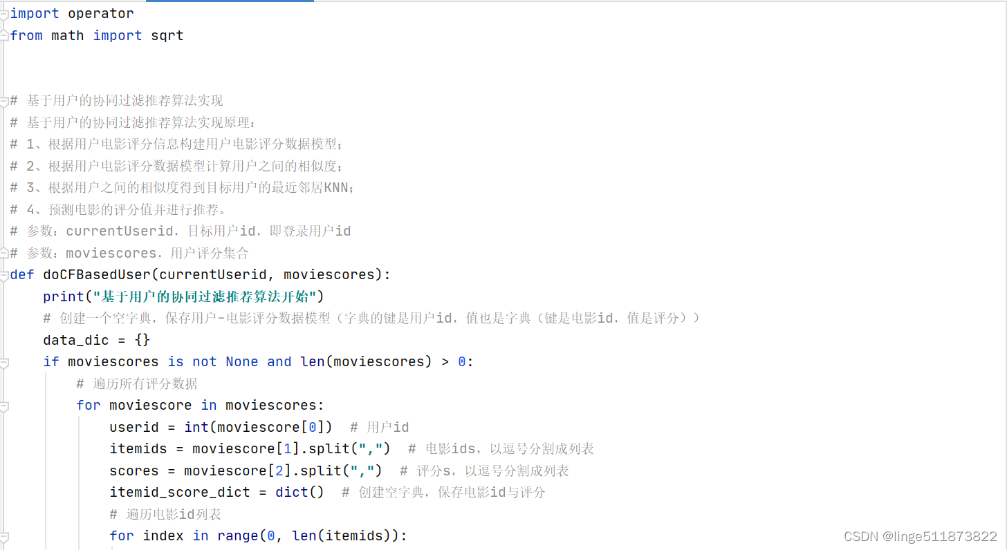Click comment '# 参数：currentUserid，目标用户id'
1007x550 pixels.
tap(181, 231)
